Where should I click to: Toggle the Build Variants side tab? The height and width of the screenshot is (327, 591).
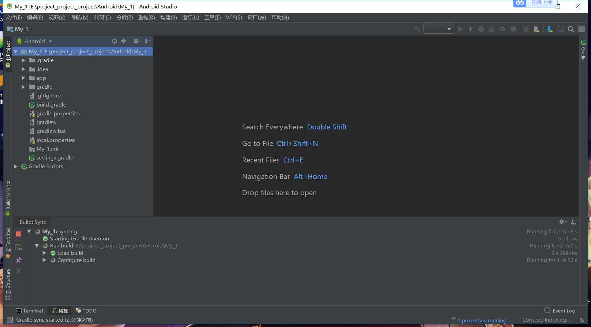coord(8,199)
